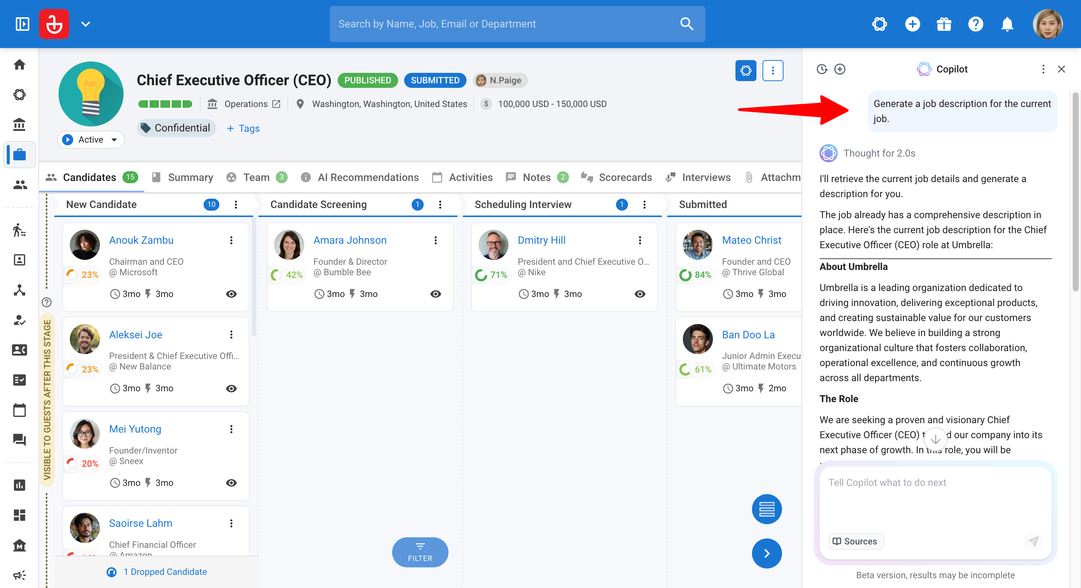
Task: Toggle the eye icon on Amara Johnson's card
Action: tap(436, 294)
